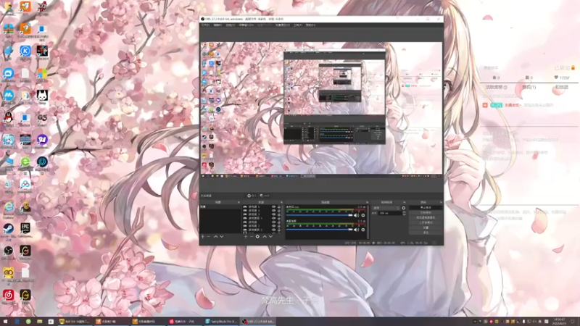
Task: Toggle visibility of the fifth source in the list
Action: click(274, 222)
